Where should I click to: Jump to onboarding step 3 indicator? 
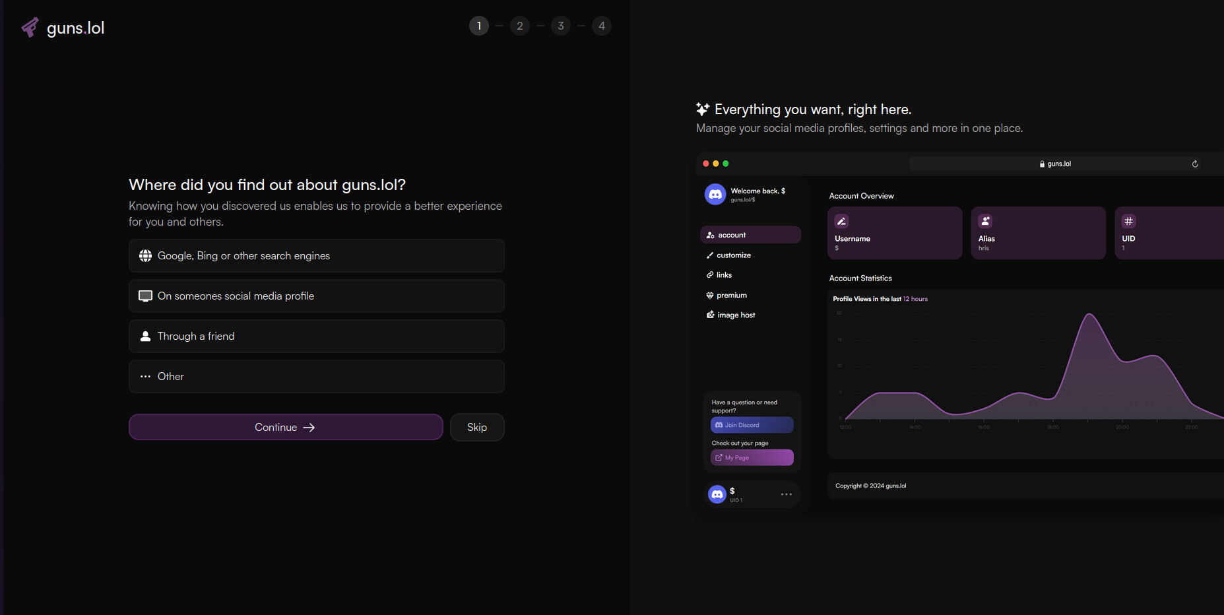(x=561, y=26)
